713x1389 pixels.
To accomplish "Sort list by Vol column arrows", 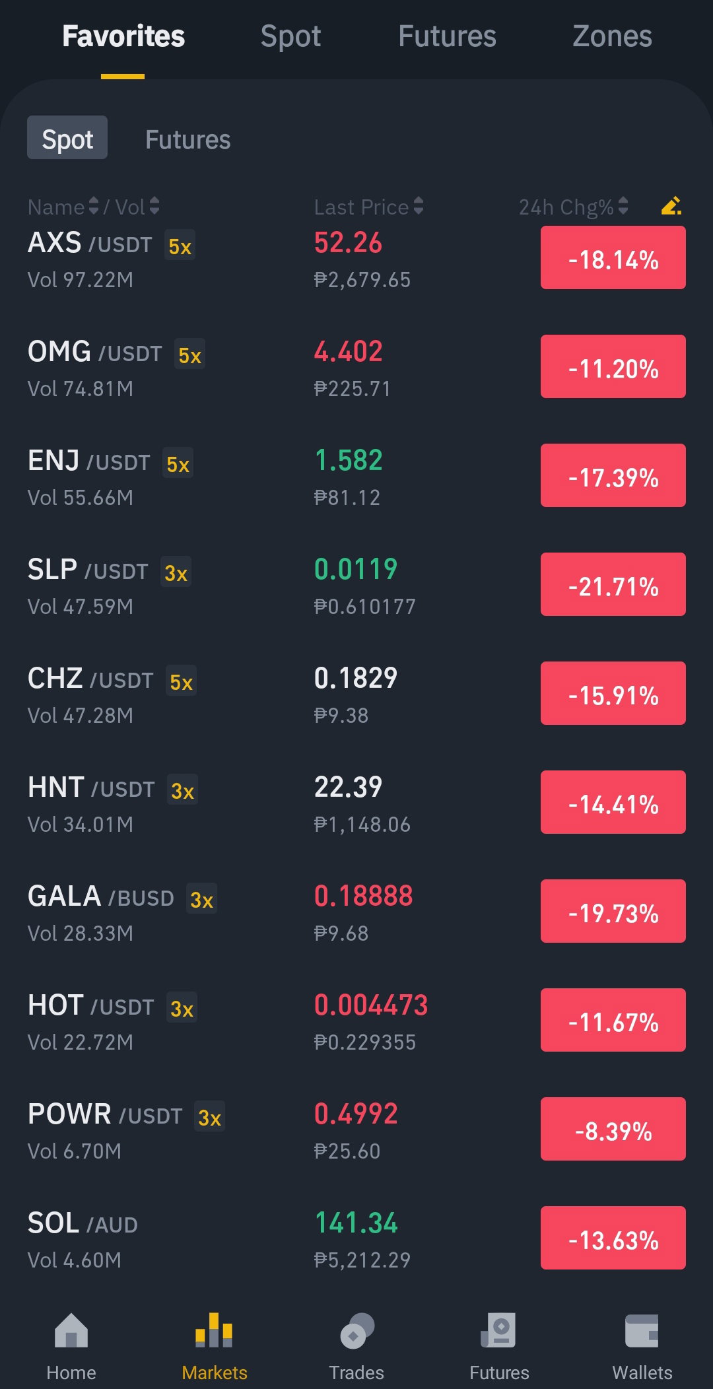I will [154, 206].
